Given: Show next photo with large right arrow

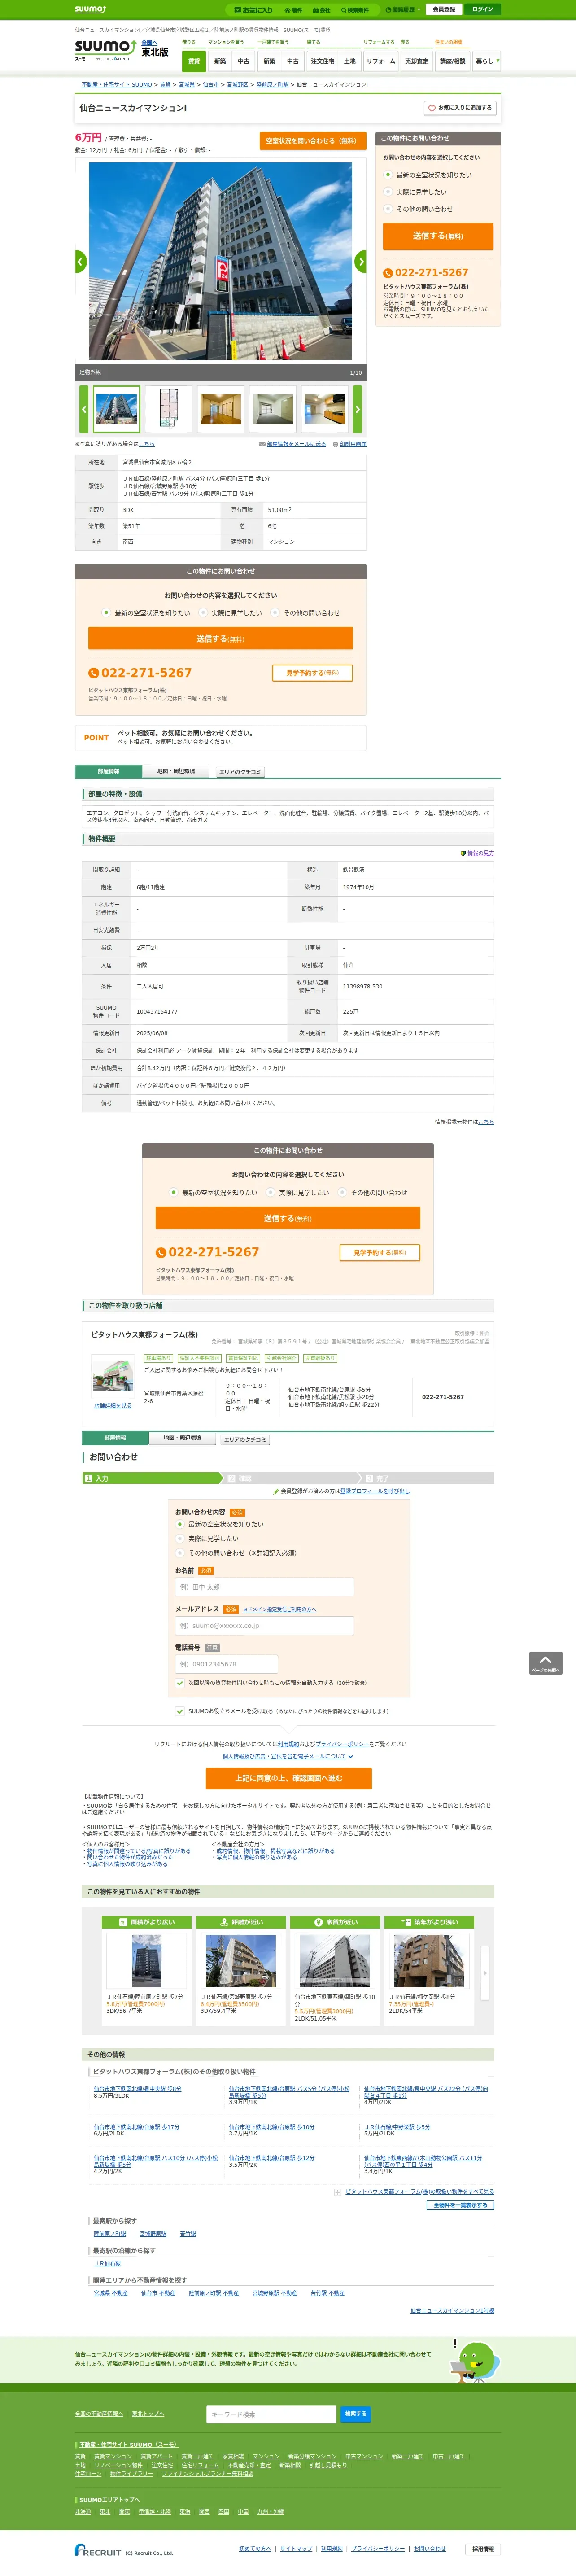Looking at the screenshot, I should pyautogui.click(x=360, y=261).
